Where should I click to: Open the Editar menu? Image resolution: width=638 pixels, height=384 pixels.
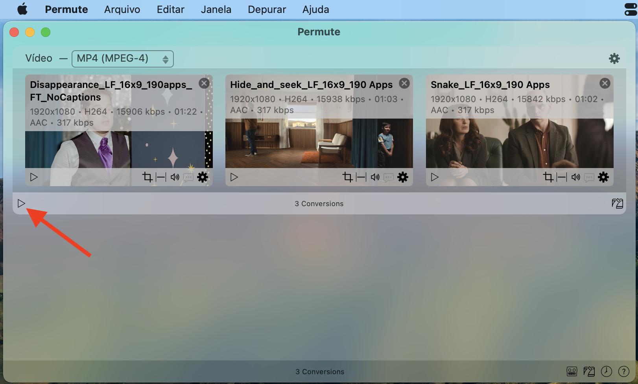[x=170, y=9]
